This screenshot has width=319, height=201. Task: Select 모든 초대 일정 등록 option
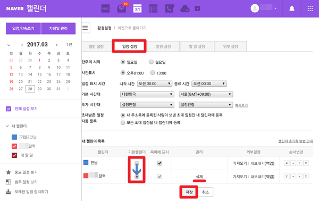pyautogui.click(x=123, y=123)
